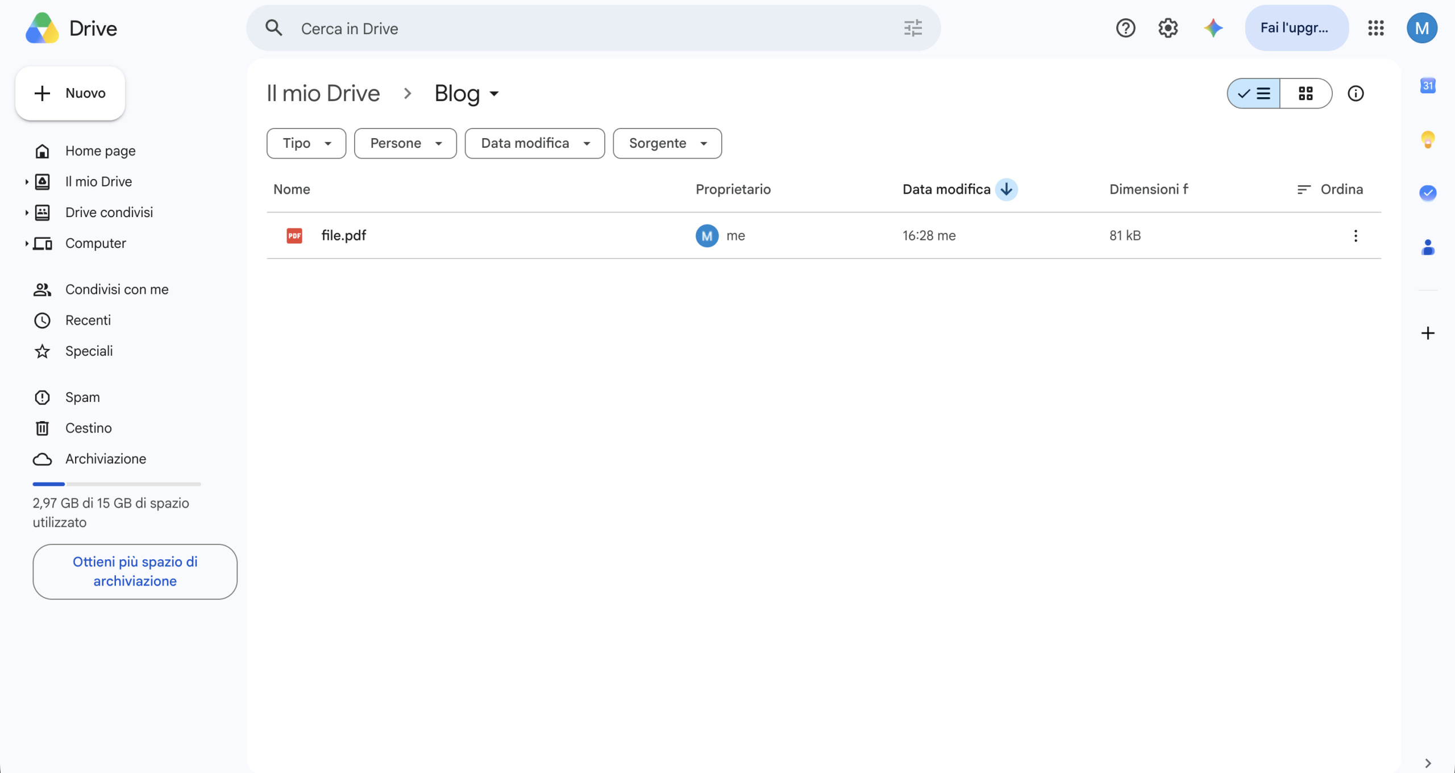This screenshot has width=1455, height=773.
Task: Click the Google Drive logo
Action: [43, 28]
